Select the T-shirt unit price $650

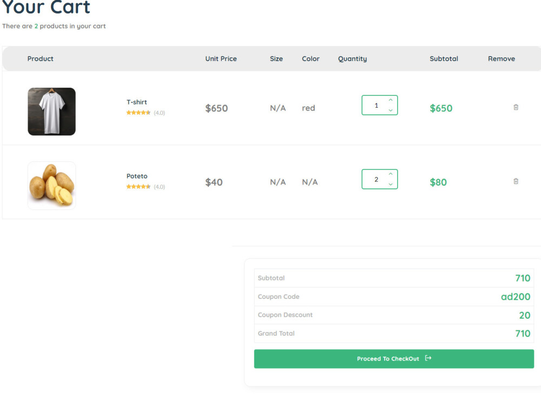tap(216, 108)
